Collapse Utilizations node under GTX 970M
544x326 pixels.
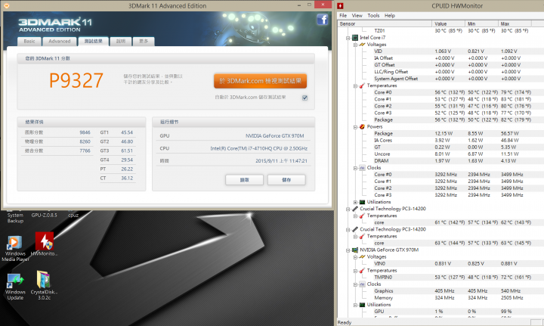(355, 305)
